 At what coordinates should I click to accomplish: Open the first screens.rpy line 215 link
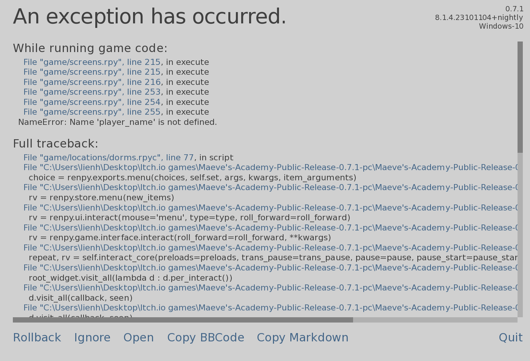[92, 62]
